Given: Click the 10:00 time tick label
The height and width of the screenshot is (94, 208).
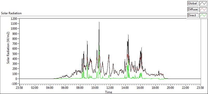Looking at the screenshot, I should pos(95,88).
